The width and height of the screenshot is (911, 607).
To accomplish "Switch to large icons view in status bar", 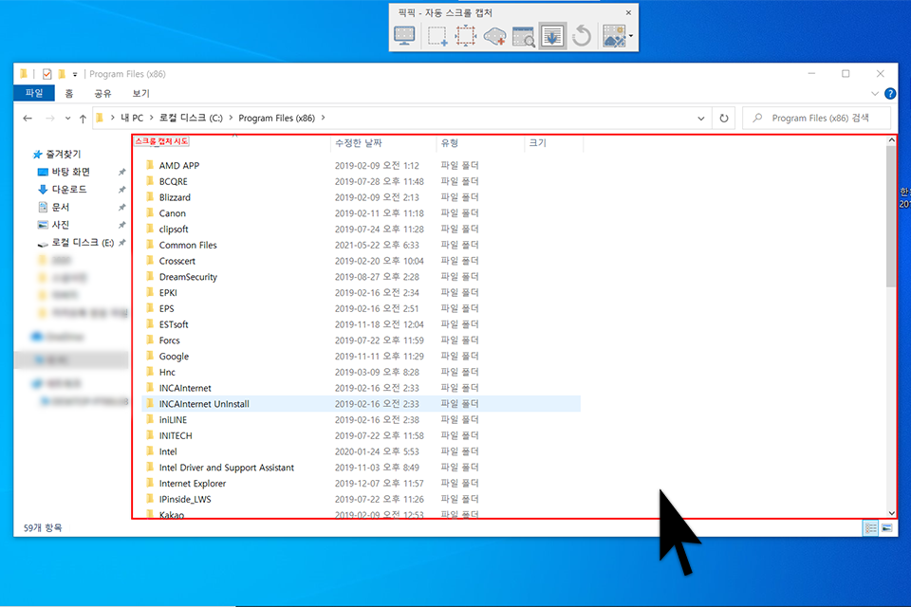I will point(886,528).
